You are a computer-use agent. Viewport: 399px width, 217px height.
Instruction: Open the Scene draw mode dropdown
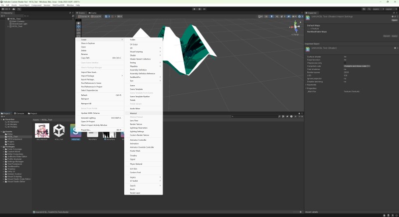pos(260,16)
